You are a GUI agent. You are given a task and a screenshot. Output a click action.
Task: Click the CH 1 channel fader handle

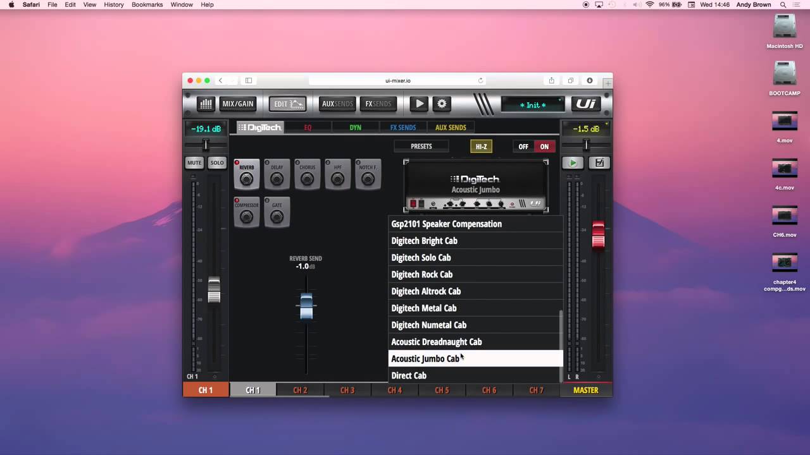pyautogui.click(x=214, y=289)
